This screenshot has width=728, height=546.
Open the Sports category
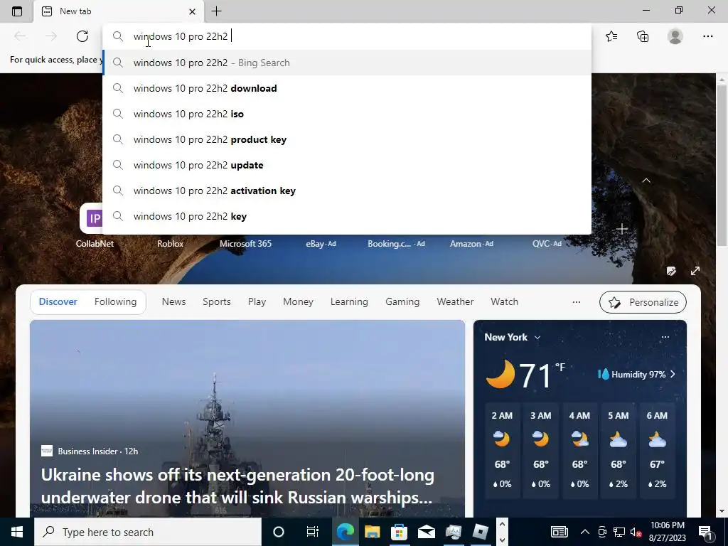216,301
